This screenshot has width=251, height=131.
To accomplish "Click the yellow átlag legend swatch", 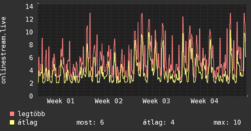I will pos(12,122).
